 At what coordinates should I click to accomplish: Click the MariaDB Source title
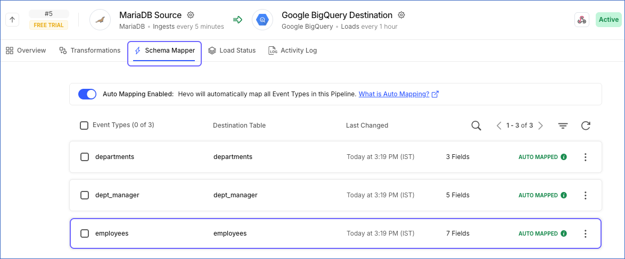coord(150,15)
